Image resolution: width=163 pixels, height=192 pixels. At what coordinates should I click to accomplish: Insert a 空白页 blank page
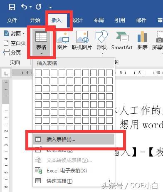click(x=15, y=43)
